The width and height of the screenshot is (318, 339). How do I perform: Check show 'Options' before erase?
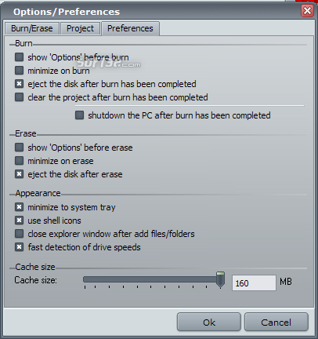click(x=19, y=148)
